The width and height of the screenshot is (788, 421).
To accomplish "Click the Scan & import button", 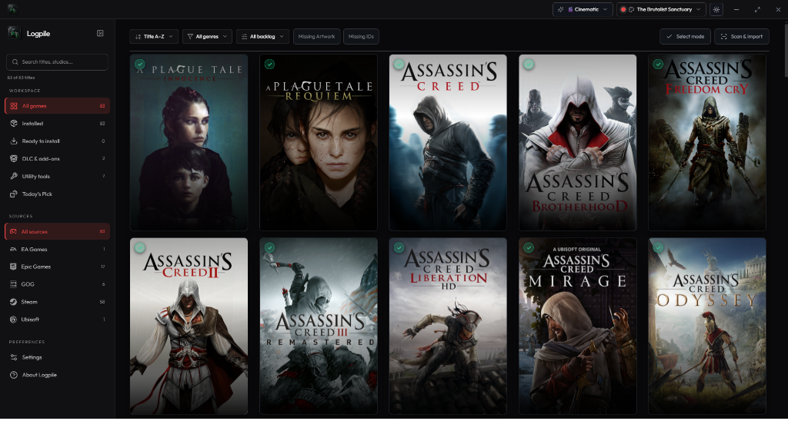I will [x=741, y=37].
